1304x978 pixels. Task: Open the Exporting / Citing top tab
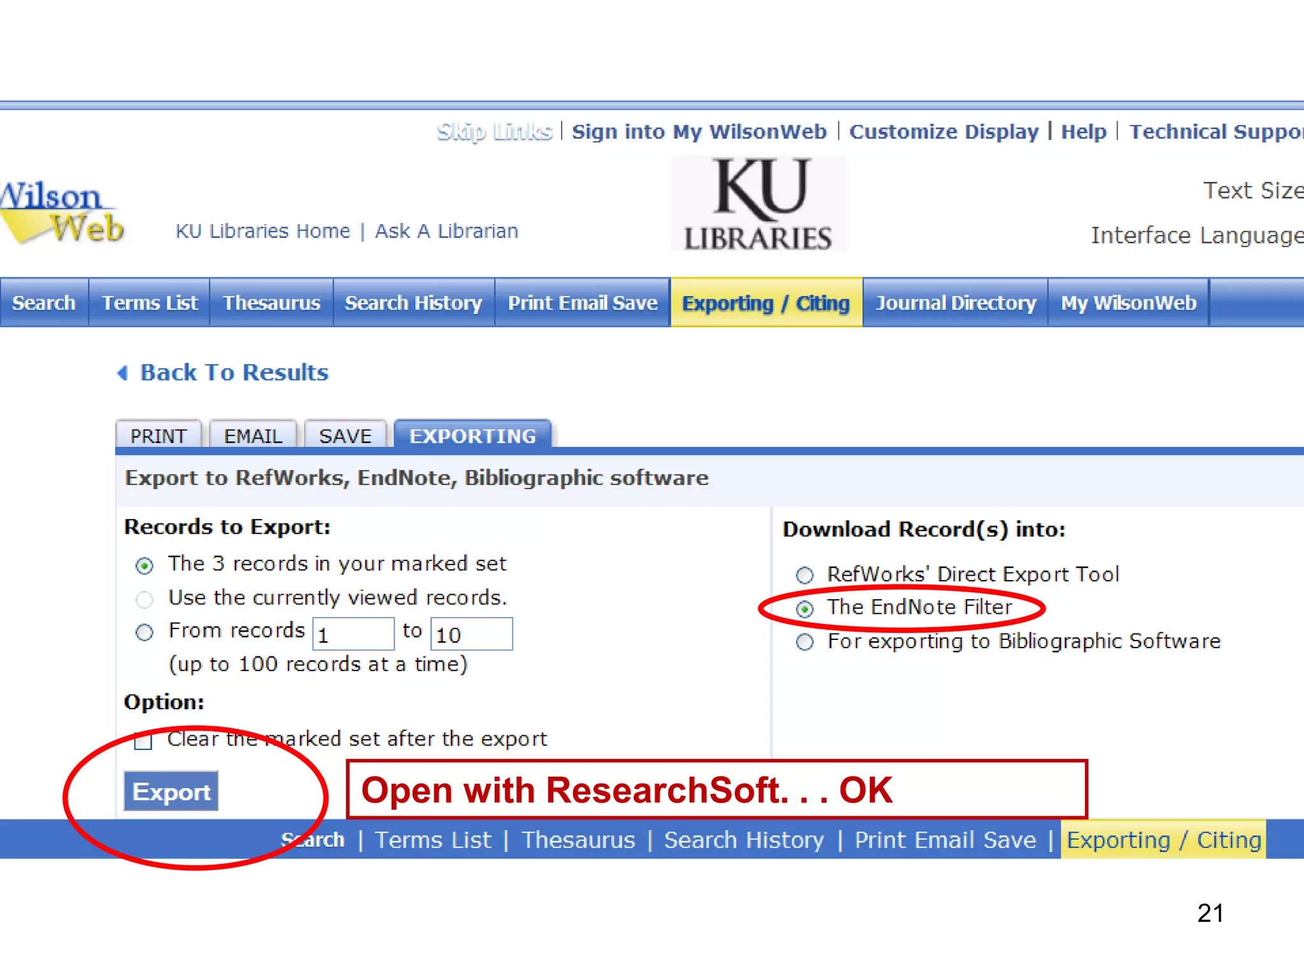767,303
